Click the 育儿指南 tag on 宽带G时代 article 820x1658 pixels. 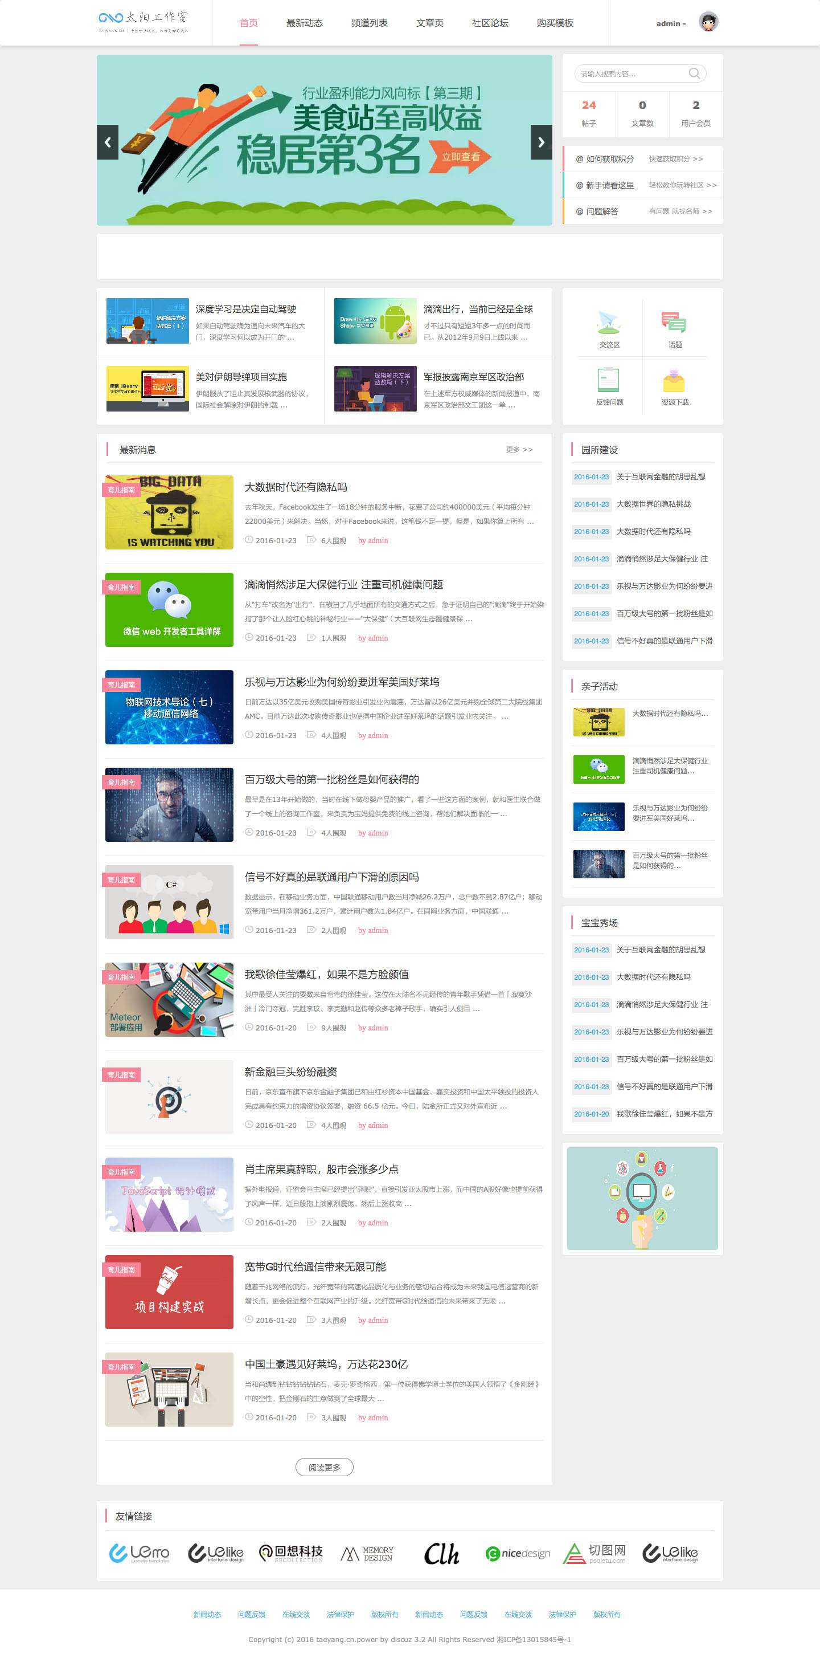(121, 1270)
